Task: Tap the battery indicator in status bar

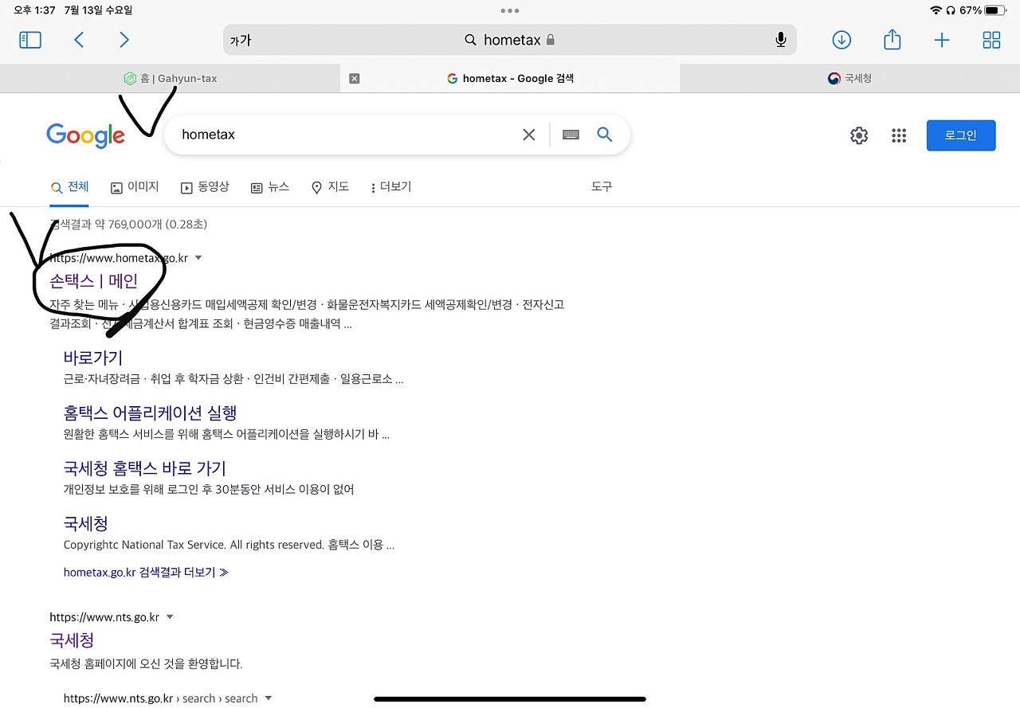Action: [995, 10]
